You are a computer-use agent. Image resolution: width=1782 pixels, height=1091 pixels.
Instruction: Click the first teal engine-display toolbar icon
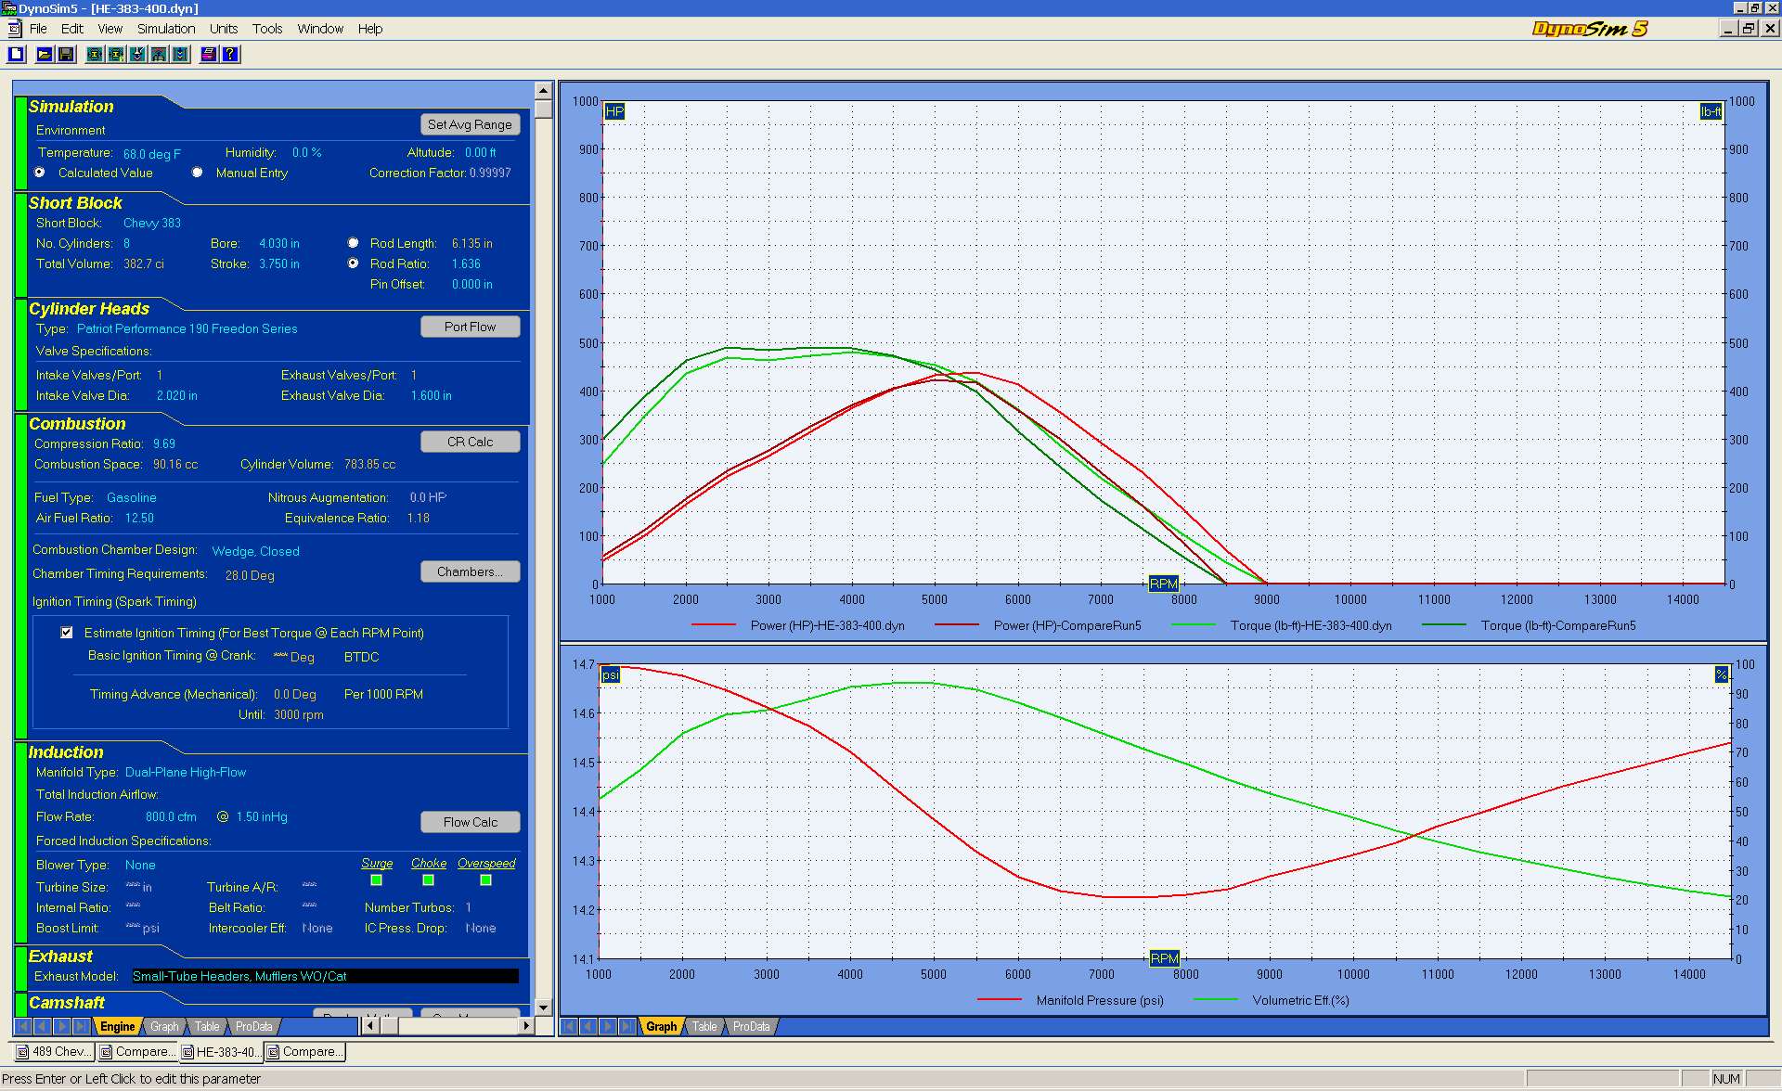coord(95,55)
